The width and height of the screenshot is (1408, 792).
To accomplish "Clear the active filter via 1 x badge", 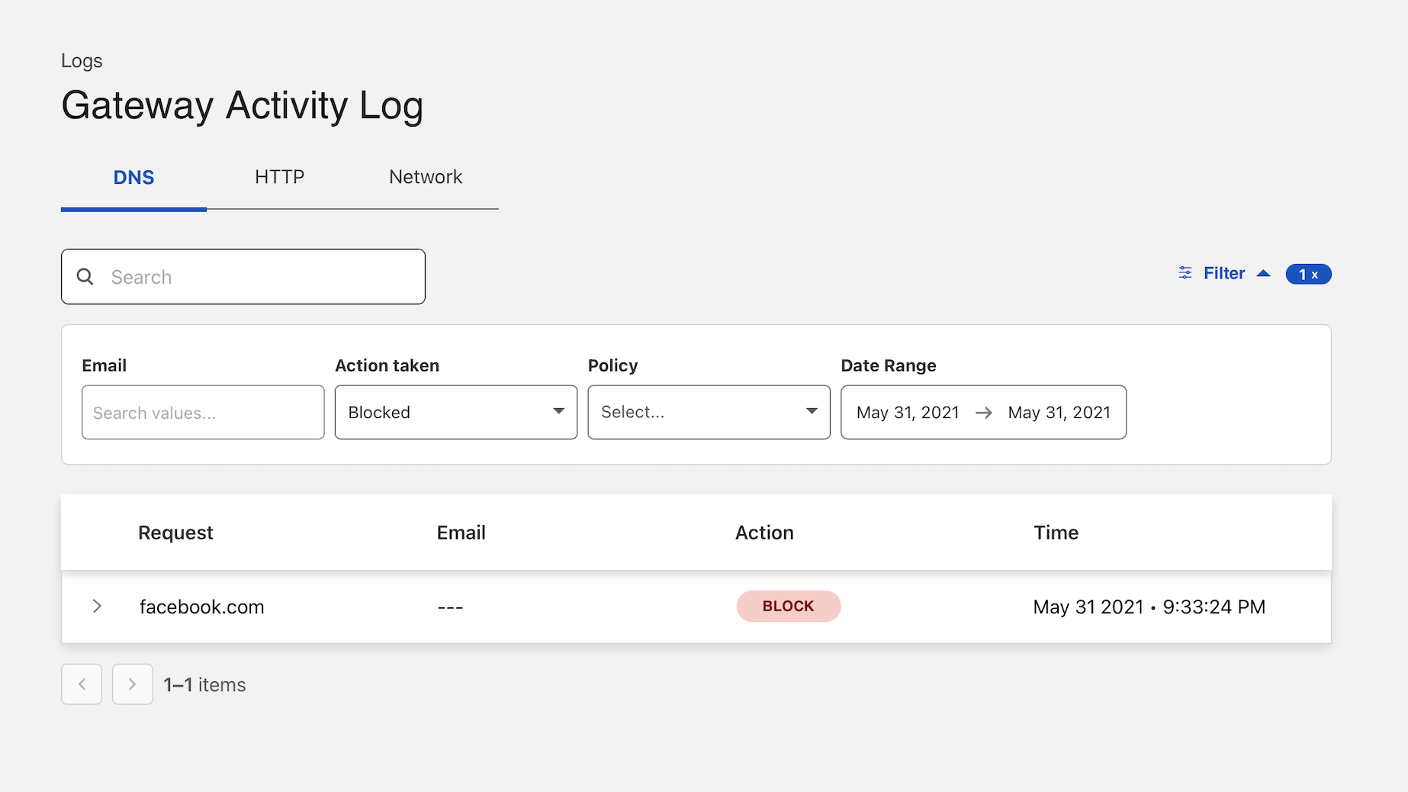I will (x=1308, y=274).
